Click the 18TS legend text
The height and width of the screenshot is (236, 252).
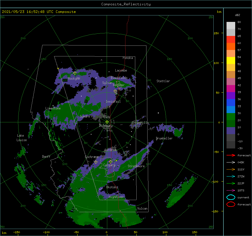241,191
